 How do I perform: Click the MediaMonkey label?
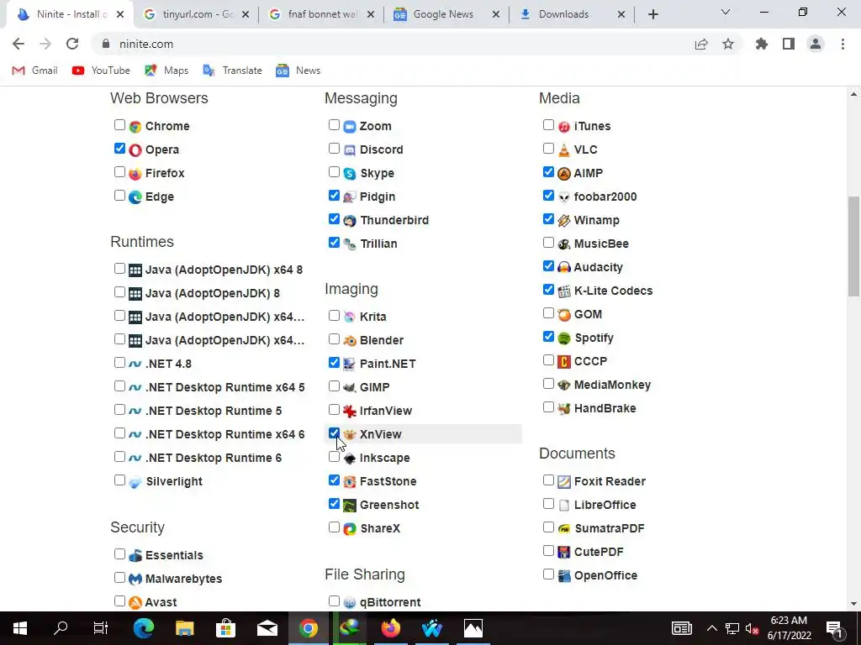click(612, 385)
